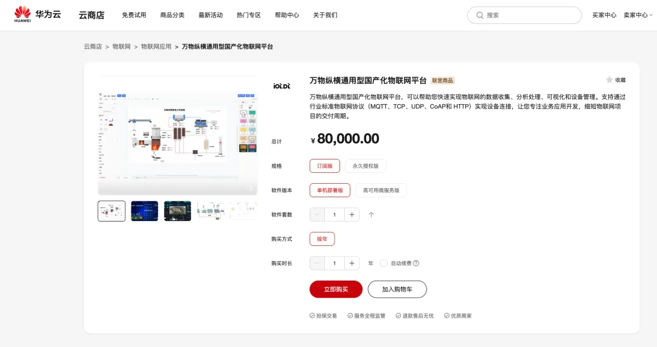Decrease 购买时长 with minus button
657x347 pixels.
click(317, 263)
